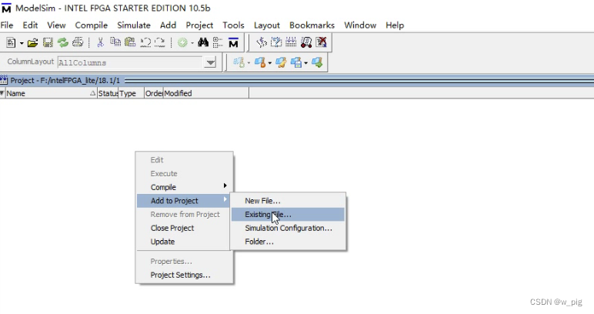Click the Copy icon
Screen dimensions: 594x314
coord(115,42)
